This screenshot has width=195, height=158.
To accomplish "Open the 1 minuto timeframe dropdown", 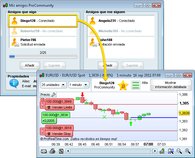I will click(x=79, y=85).
